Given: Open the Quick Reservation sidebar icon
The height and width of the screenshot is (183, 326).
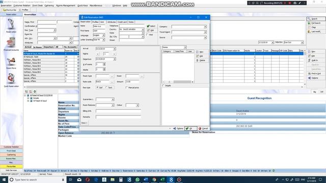Looking at the screenshot, I should coord(11,80).
